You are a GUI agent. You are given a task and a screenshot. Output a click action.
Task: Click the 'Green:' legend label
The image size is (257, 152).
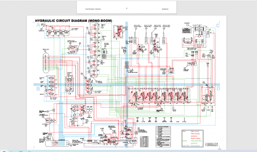coord(185,141)
